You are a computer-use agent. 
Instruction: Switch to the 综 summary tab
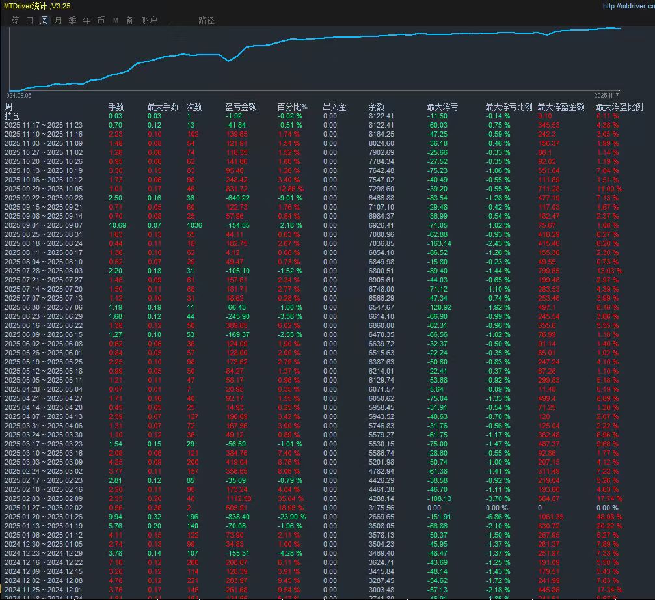15,20
